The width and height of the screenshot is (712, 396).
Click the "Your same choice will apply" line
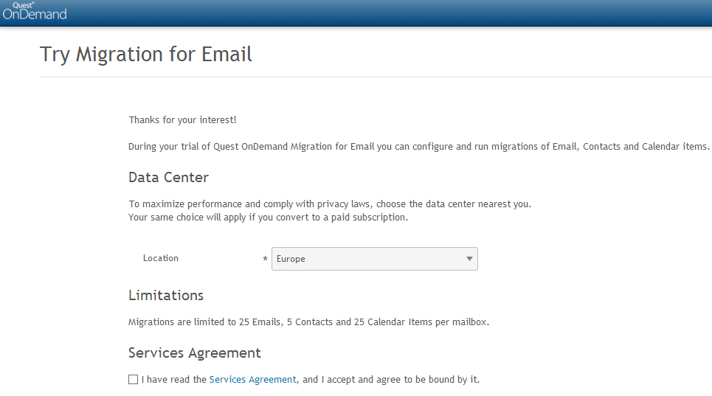(x=268, y=218)
